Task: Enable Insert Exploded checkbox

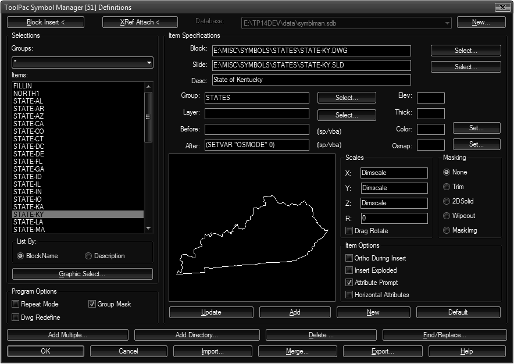Action: click(349, 270)
